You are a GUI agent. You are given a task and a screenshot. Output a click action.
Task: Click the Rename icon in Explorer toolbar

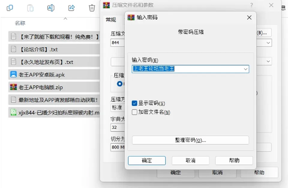[x=51, y=8]
